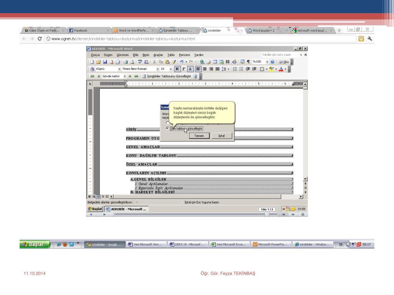Screen dimensions: 394x295
Task: Open Print Preview from the toolbar
Action: [x=132, y=62]
